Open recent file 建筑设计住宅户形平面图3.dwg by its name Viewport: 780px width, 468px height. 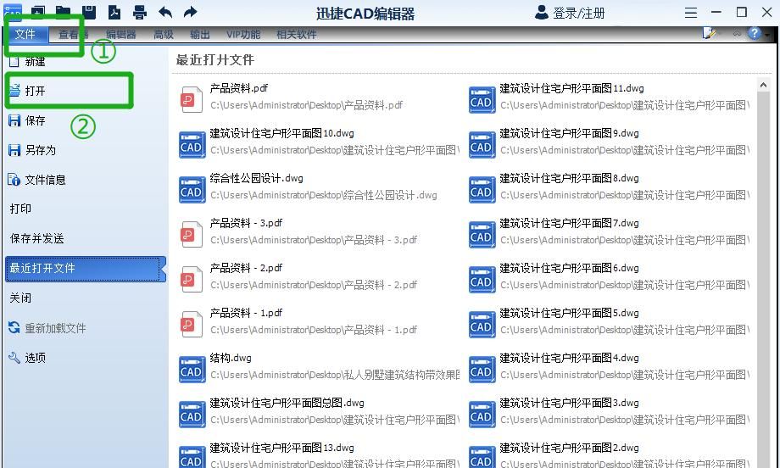569,403
